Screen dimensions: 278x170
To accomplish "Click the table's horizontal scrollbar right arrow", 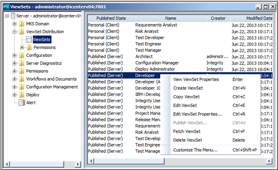I will click(269, 161).
